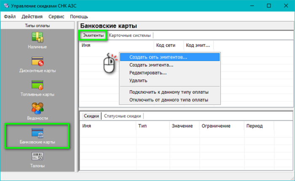This screenshot has width=295, height=181.
Task: Click Удалить in the context menu
Action: [x=138, y=80]
